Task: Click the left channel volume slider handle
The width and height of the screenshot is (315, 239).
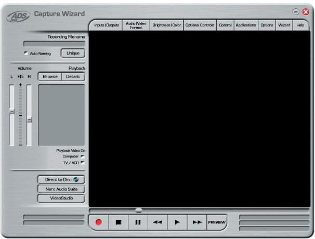Action: [12, 111]
